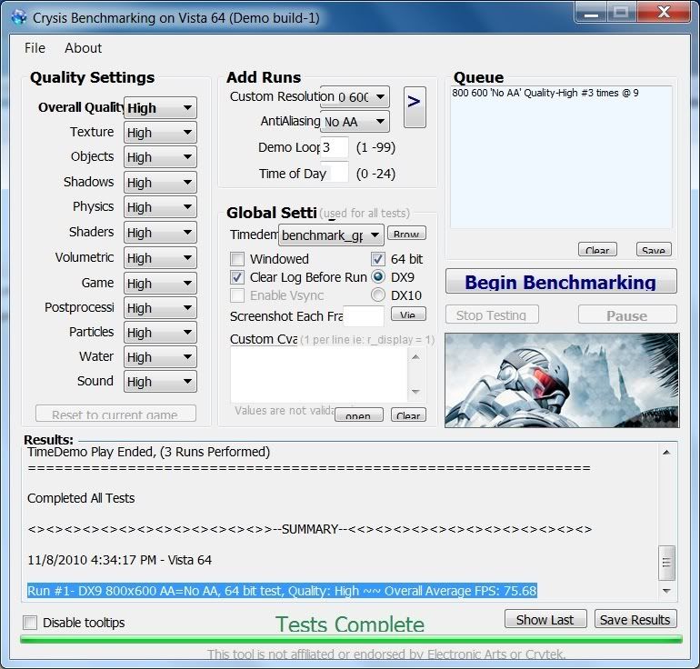The width and height of the screenshot is (700, 669).
Task: Check the Disable tooltips checkbox
Action: coord(30,623)
